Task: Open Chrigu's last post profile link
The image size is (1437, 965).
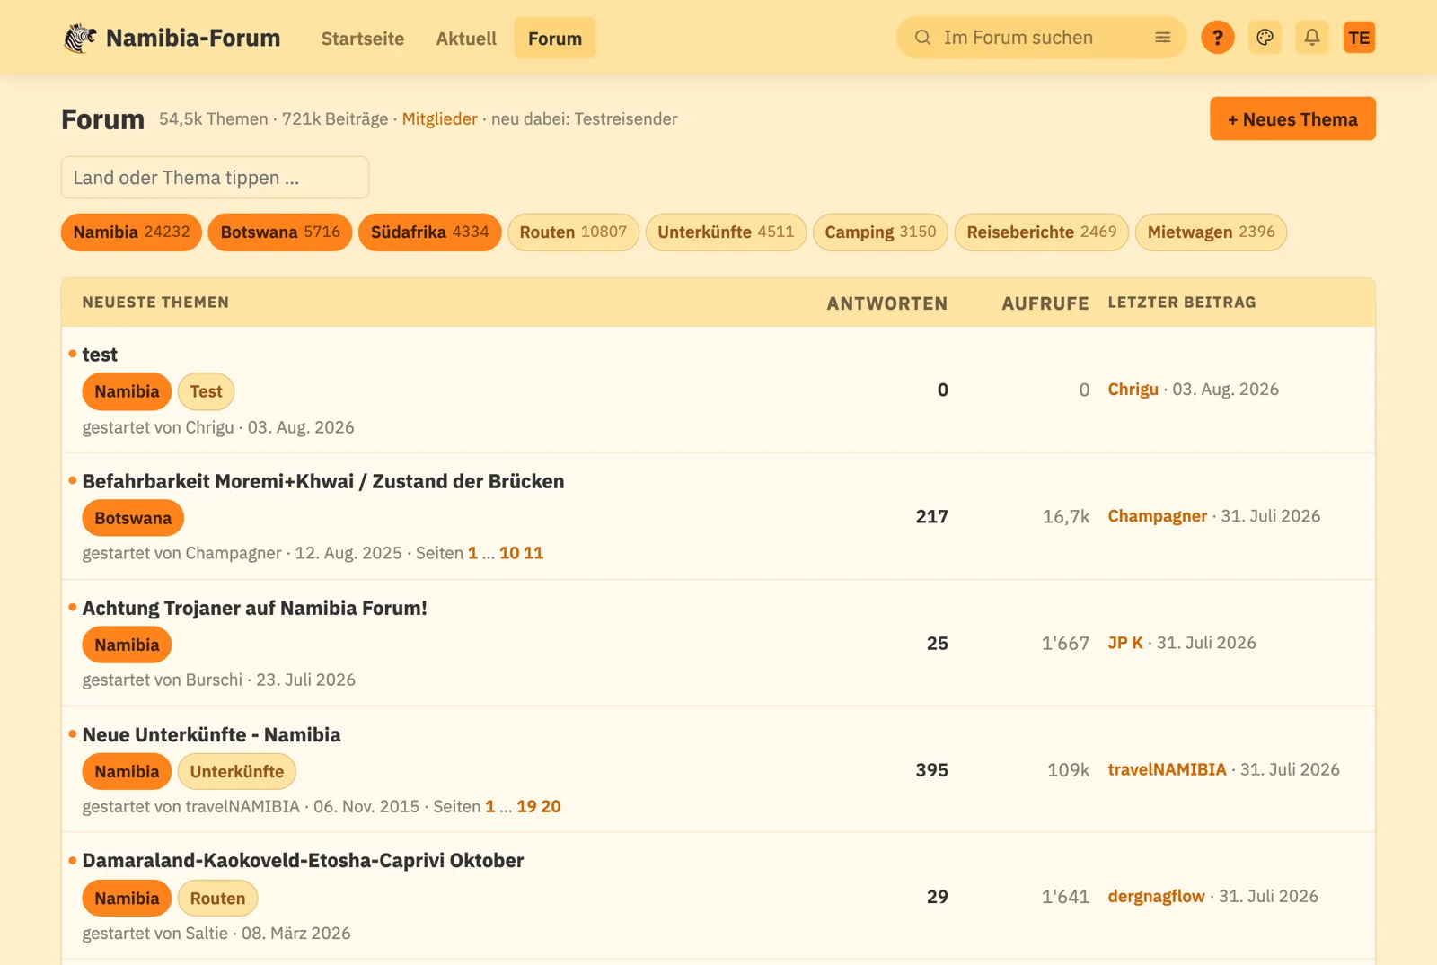Action: coord(1133,390)
